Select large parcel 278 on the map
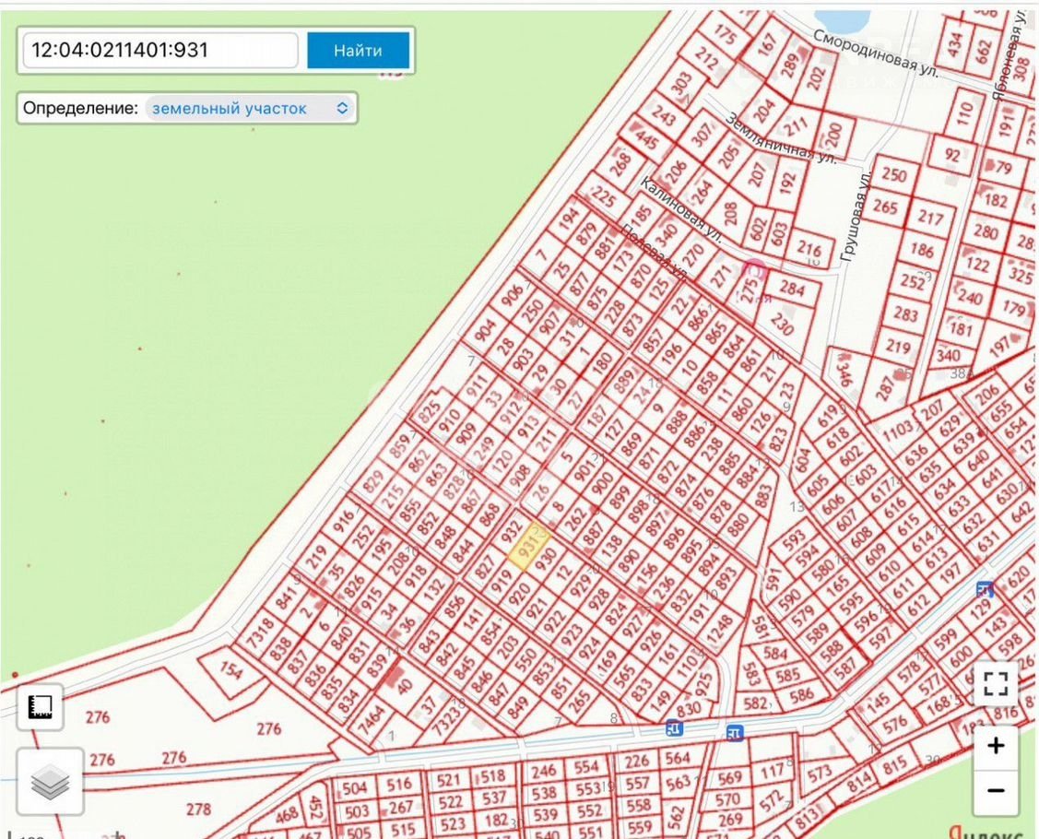The image size is (1039, 839). (x=198, y=809)
